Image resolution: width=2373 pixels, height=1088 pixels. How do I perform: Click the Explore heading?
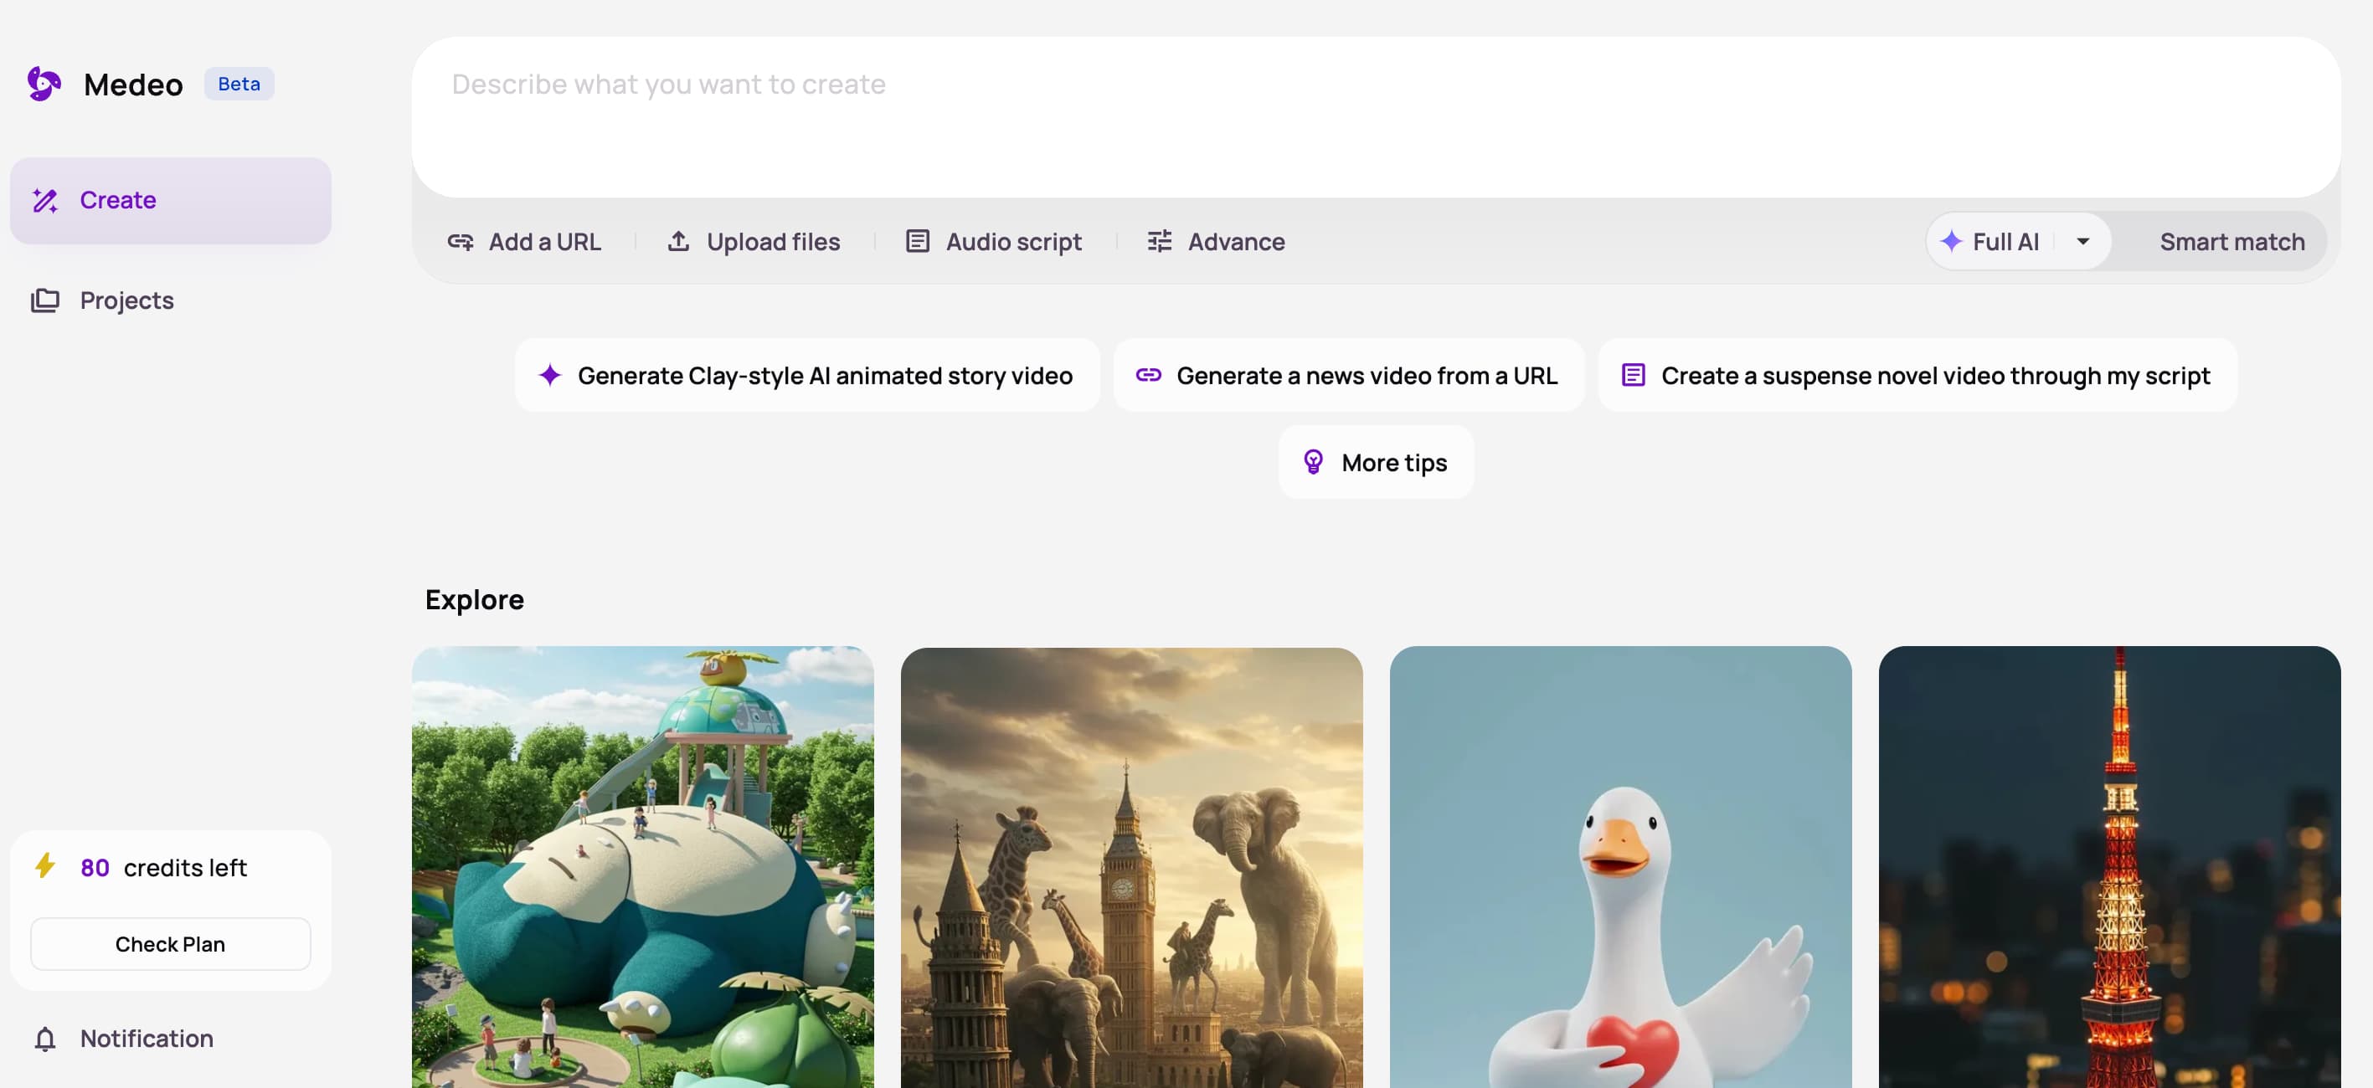coord(475,600)
